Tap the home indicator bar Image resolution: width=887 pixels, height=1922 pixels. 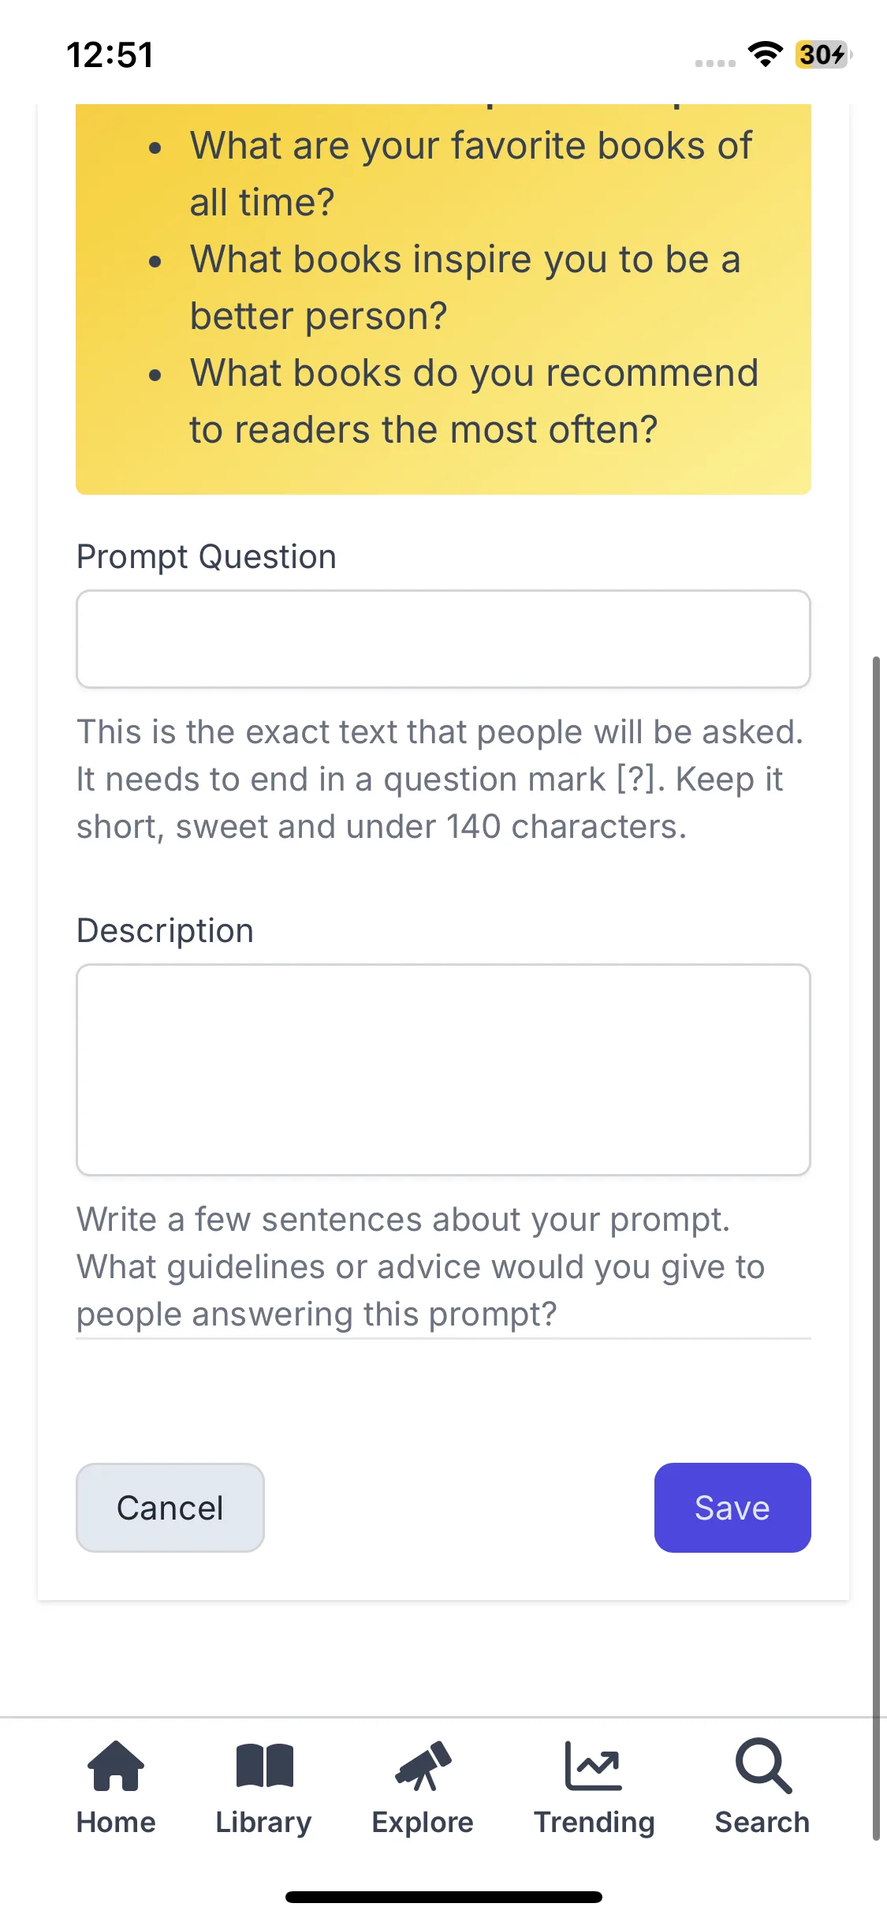(x=443, y=1897)
